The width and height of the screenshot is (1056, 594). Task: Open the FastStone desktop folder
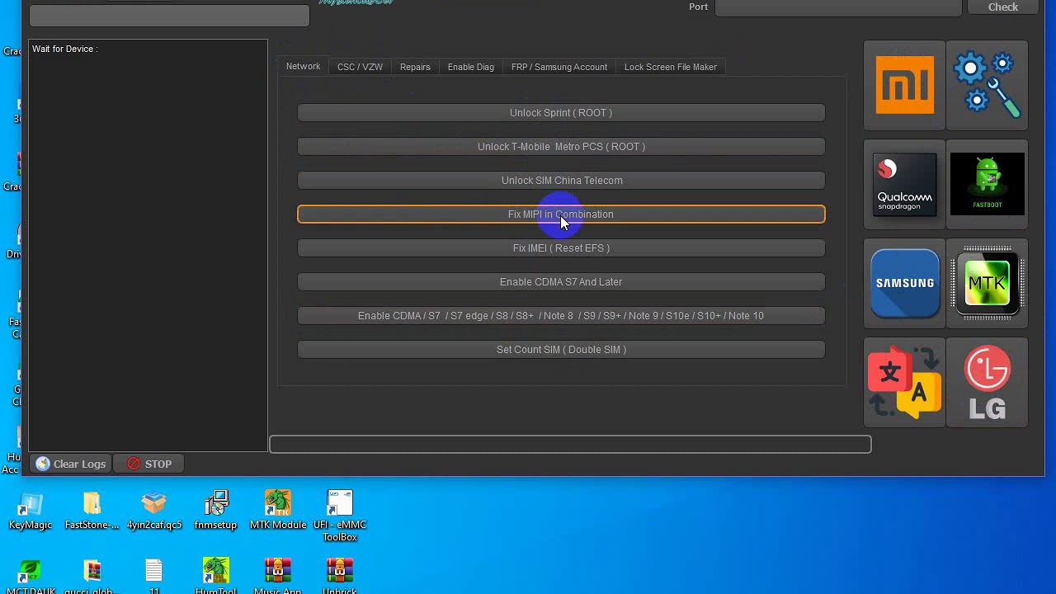coord(92,511)
